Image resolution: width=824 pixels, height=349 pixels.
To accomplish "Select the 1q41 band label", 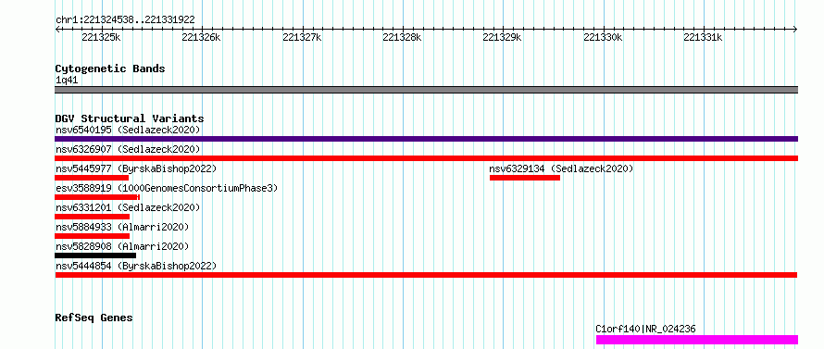I will (67, 81).
